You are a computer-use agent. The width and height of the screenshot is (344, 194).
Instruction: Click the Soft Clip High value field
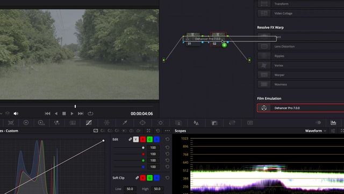(157, 189)
